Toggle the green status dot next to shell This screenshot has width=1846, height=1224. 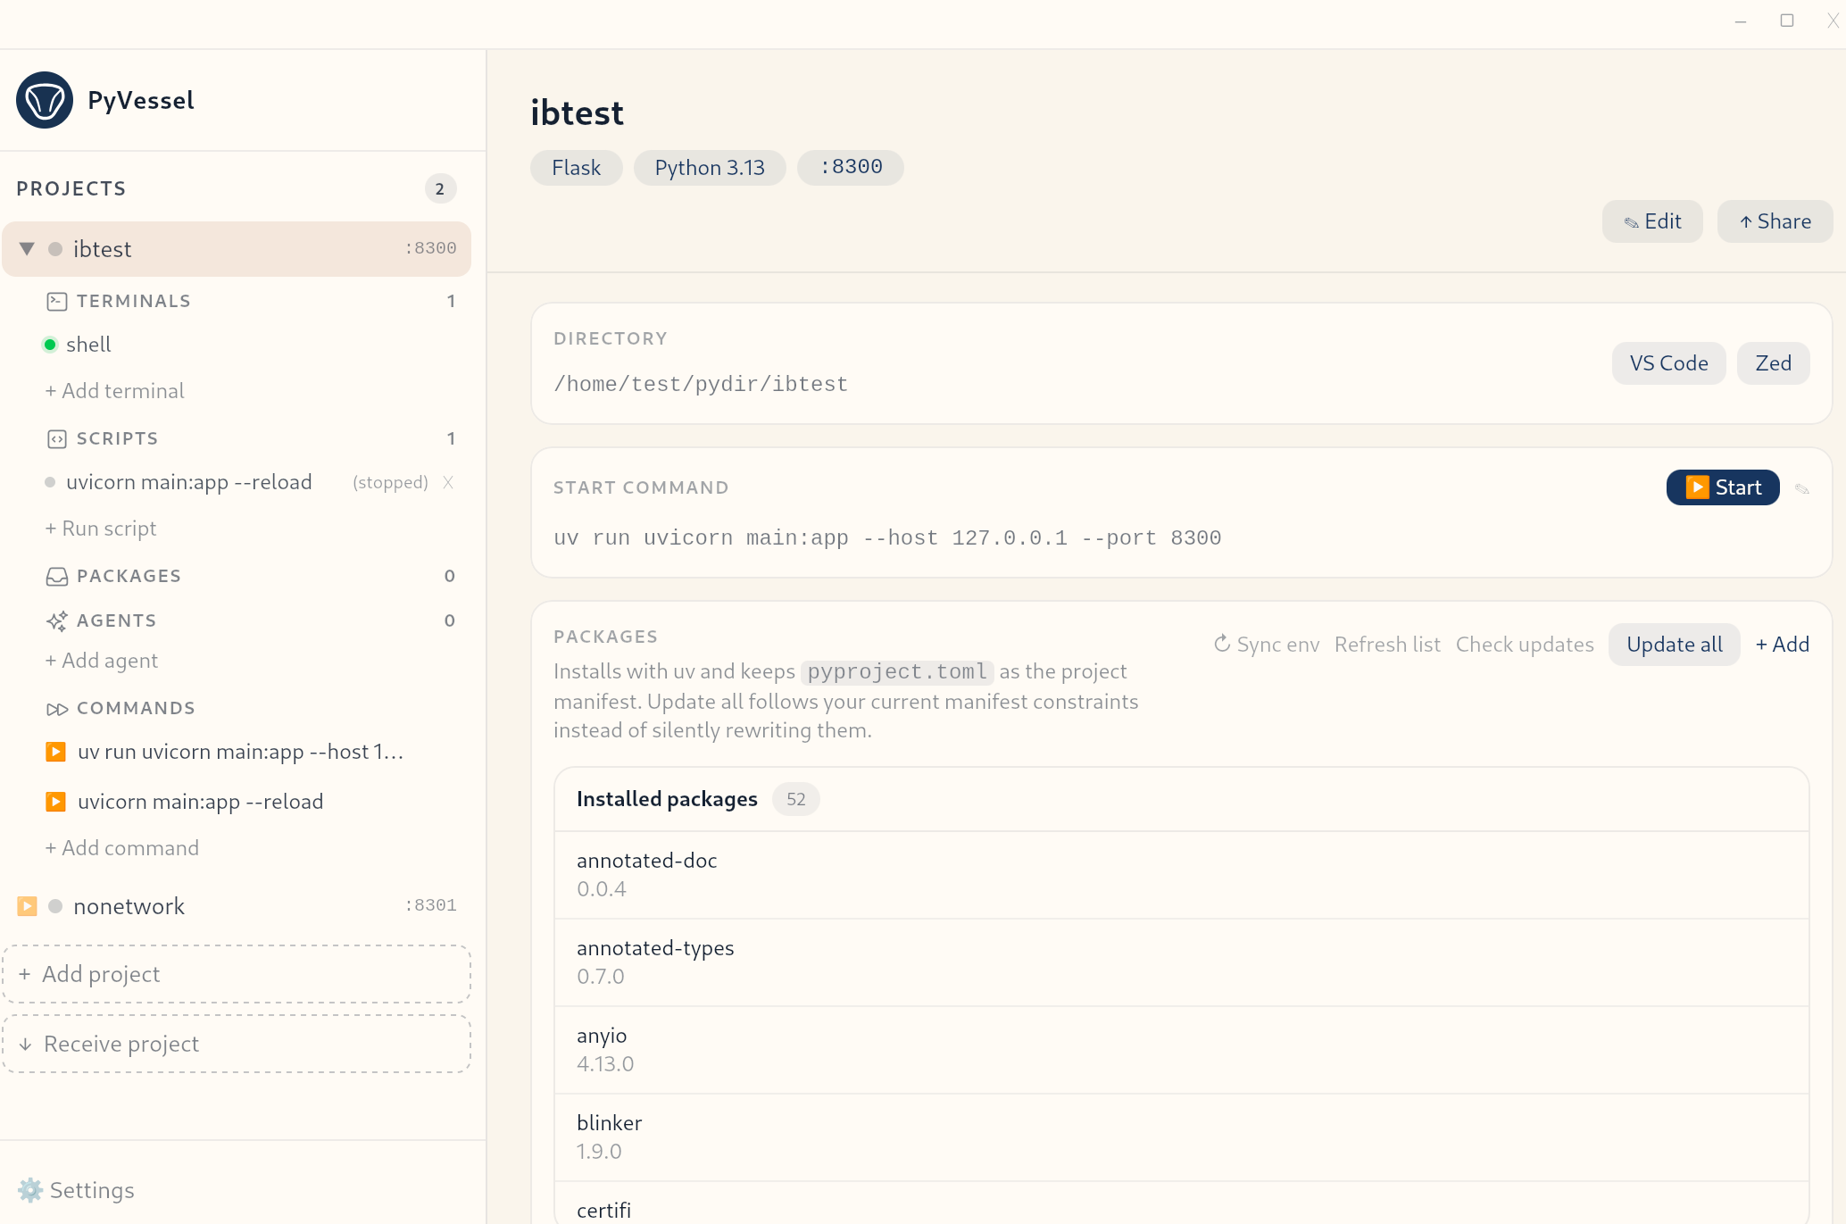point(50,344)
